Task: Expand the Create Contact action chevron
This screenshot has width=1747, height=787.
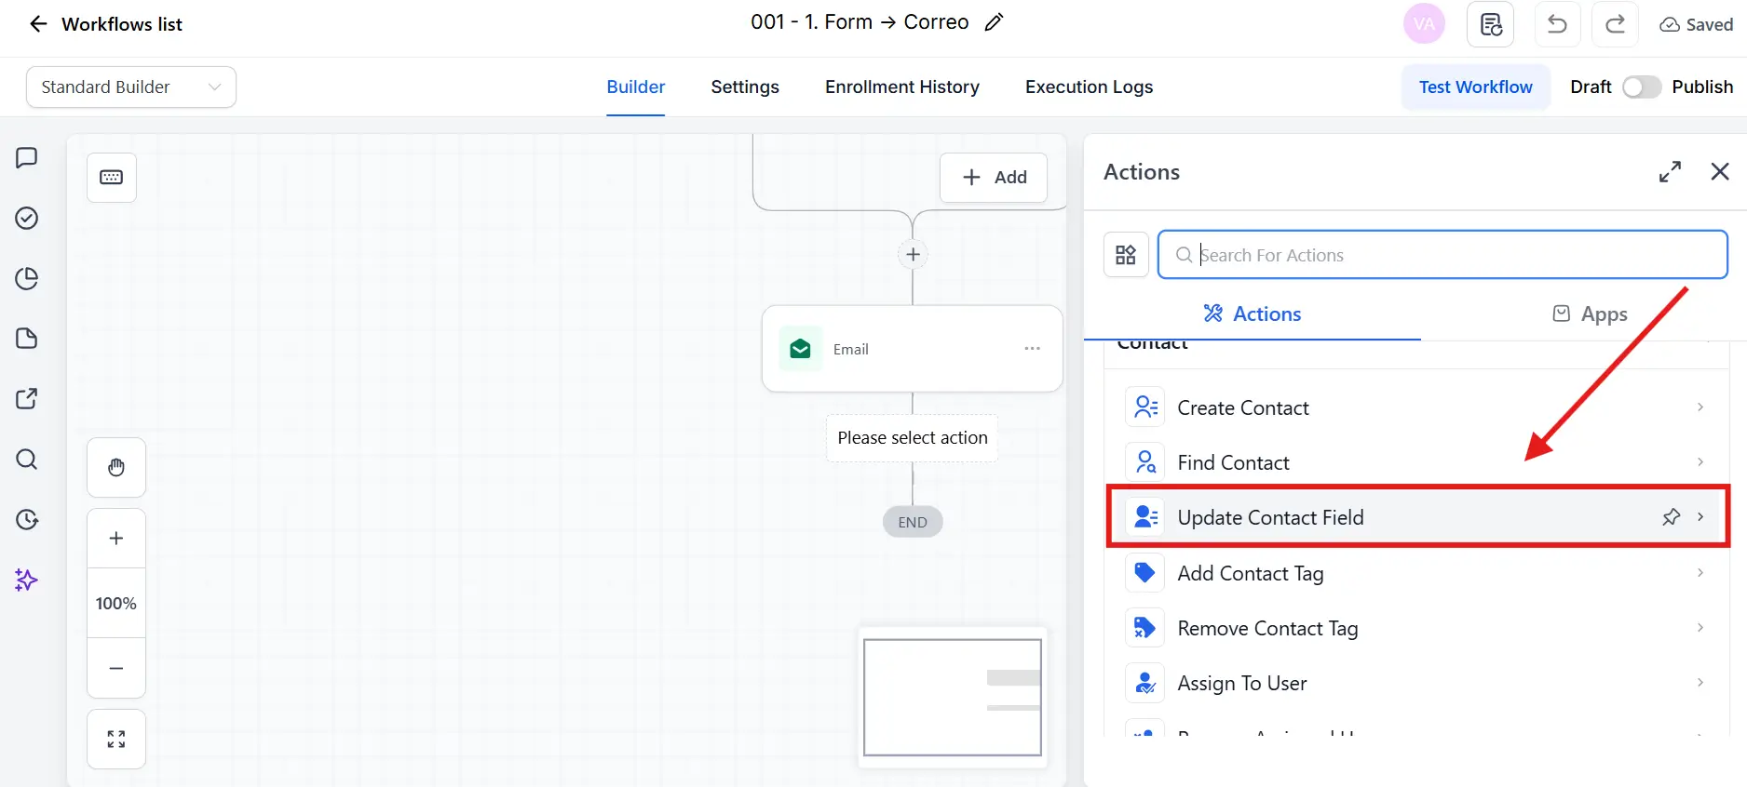Action: pyautogui.click(x=1700, y=407)
